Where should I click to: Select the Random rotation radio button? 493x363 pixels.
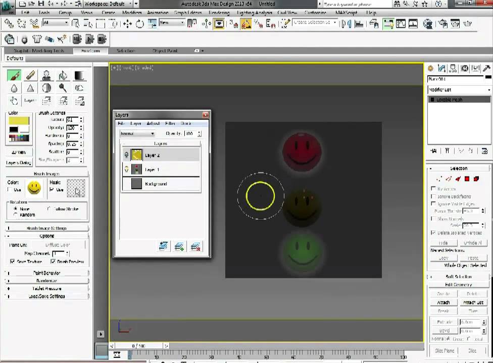pyautogui.click(x=15, y=215)
